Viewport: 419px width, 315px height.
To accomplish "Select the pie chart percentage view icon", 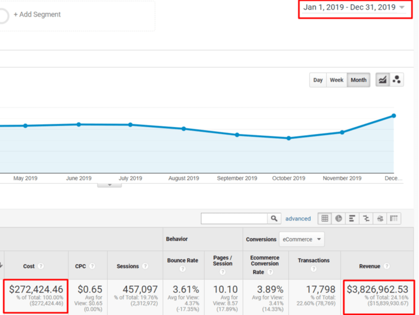I will click(x=339, y=219).
